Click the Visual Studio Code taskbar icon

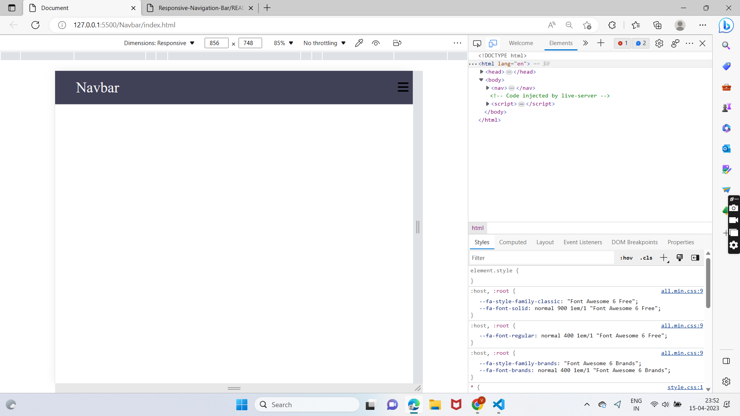(x=498, y=405)
